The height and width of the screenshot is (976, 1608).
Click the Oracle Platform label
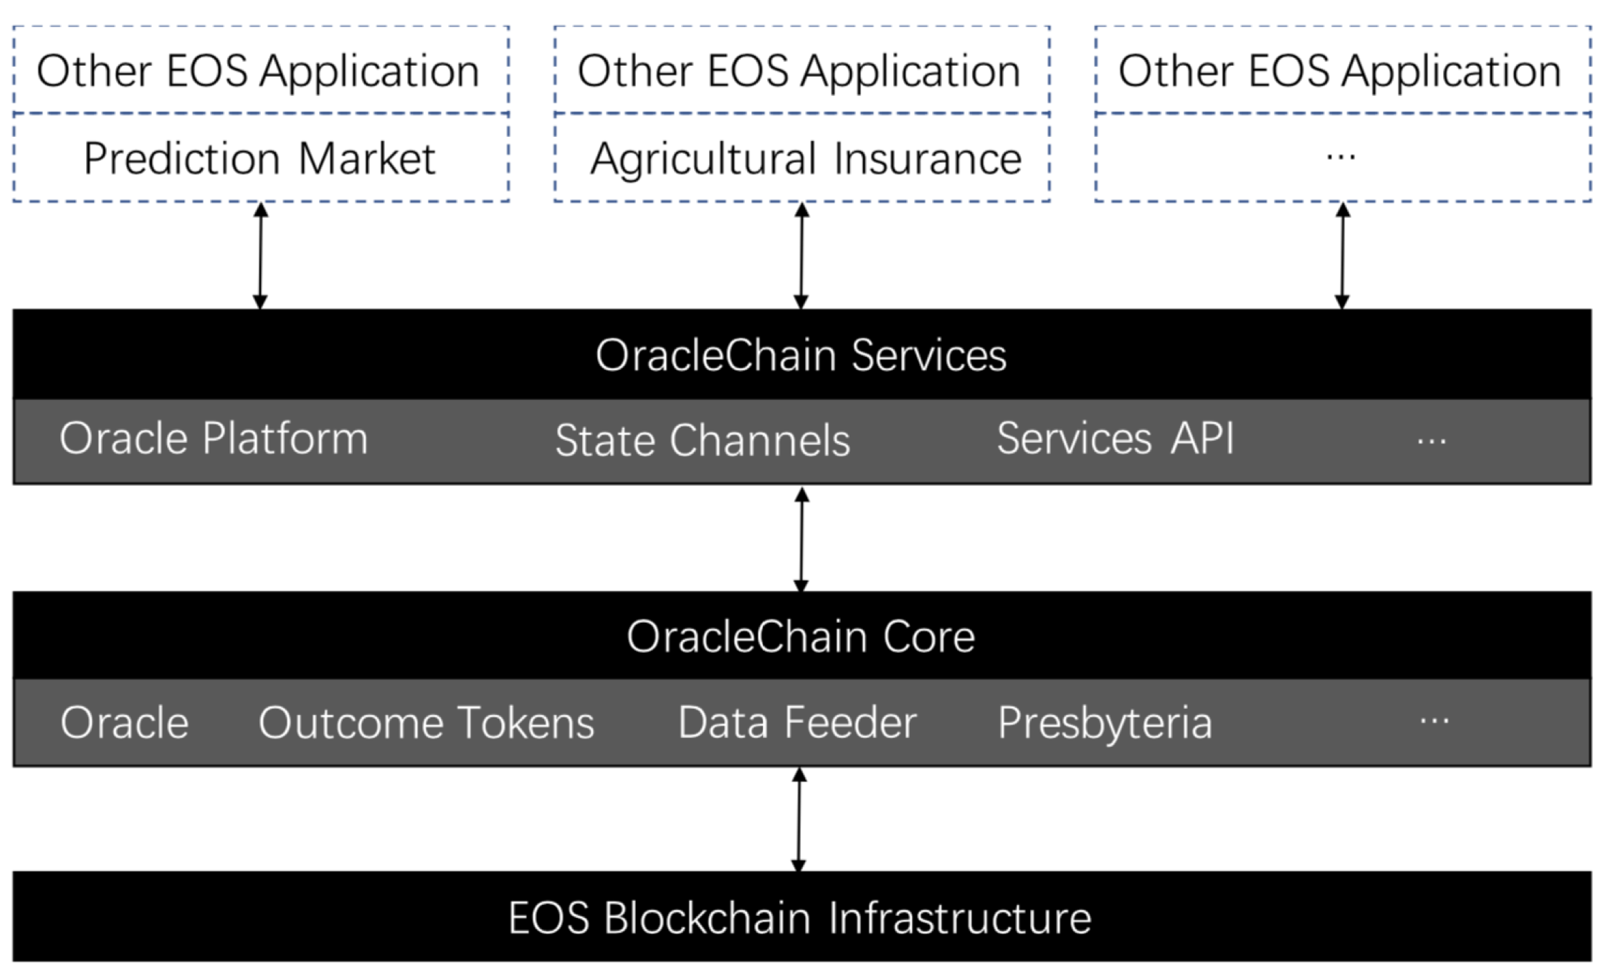click(x=214, y=439)
